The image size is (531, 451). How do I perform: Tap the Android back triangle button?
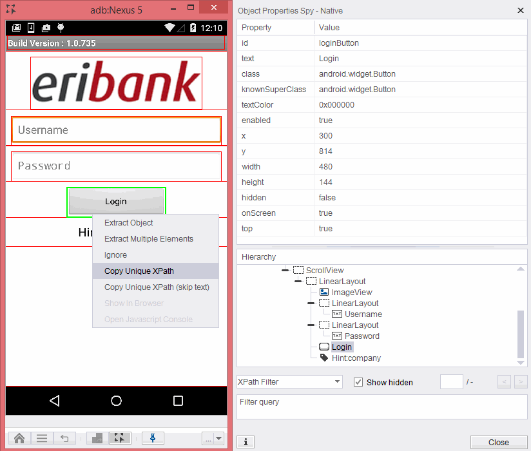click(55, 401)
